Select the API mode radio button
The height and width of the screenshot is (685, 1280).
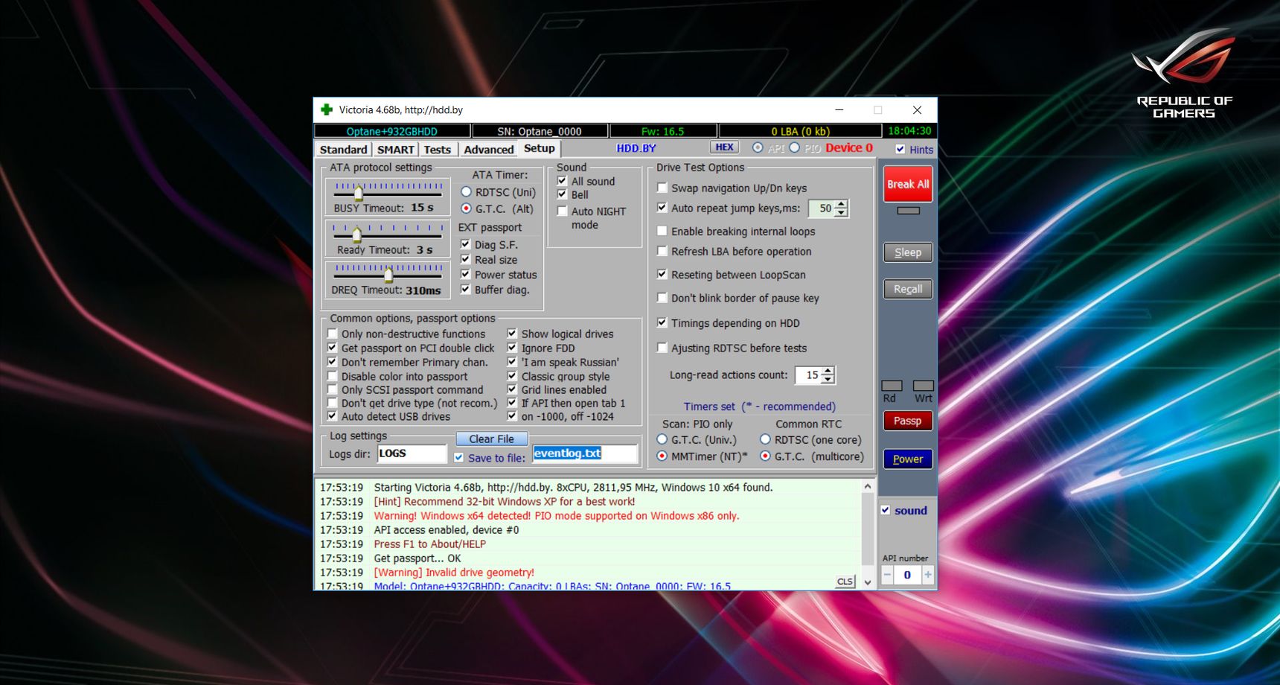(758, 147)
